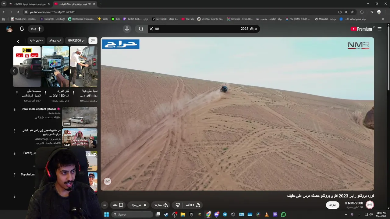Open the tank-shaped Ford Short thumbnail
Viewport: 390px width, 219px height.
83,67
